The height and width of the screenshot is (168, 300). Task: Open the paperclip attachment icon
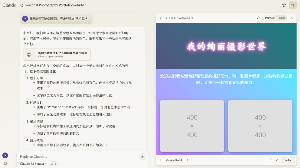coord(142,157)
